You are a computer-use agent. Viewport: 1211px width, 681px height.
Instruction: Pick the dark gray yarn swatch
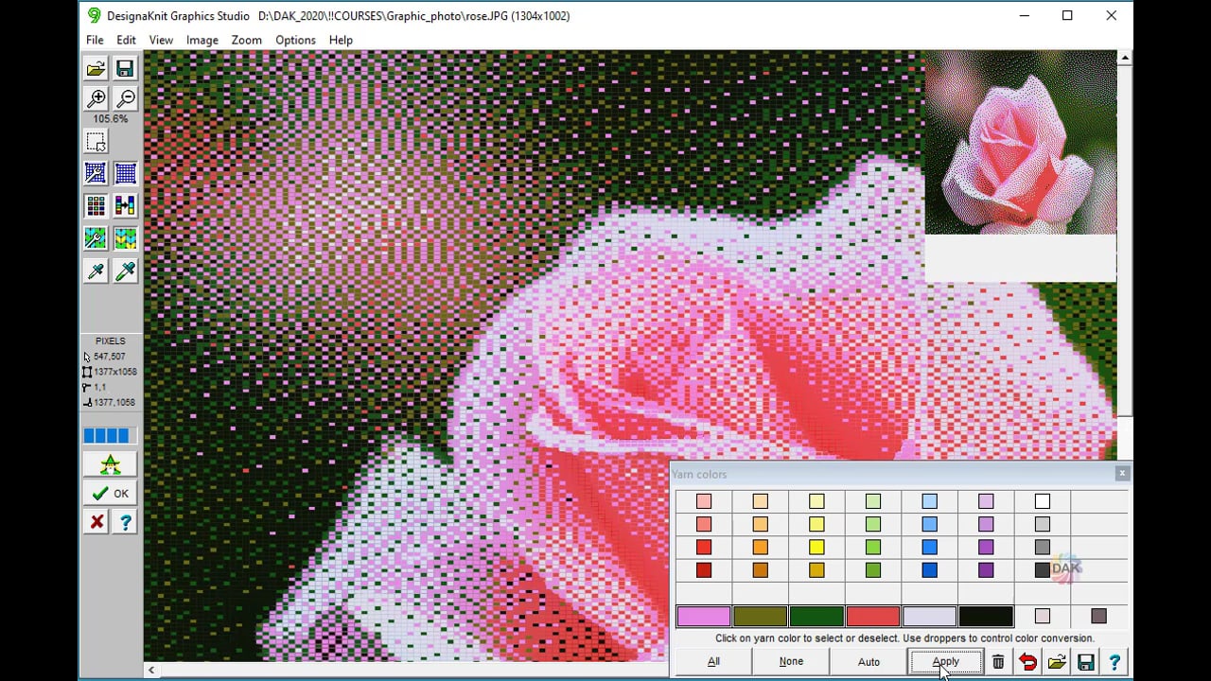coord(1042,570)
